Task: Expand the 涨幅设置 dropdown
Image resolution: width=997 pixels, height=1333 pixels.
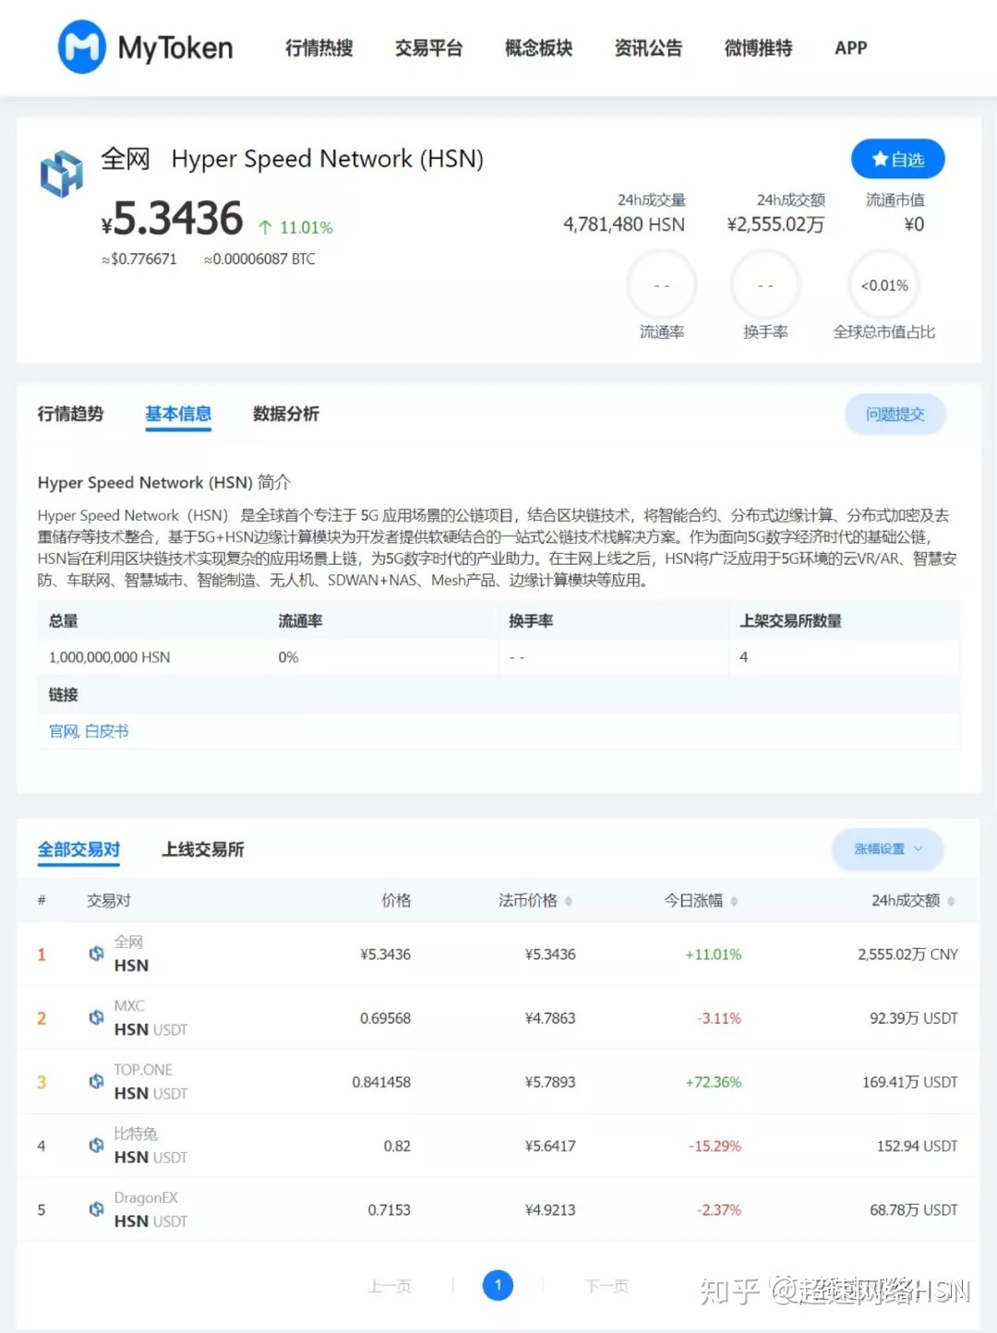Action: point(887,849)
